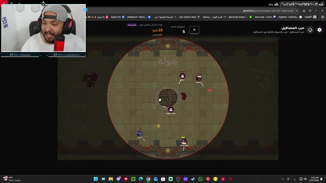Open File Explorer from the taskbar
The image size is (326, 183).
111,179
